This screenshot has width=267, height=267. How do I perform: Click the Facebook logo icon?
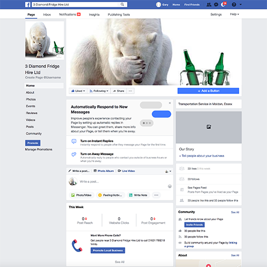(28, 4)
